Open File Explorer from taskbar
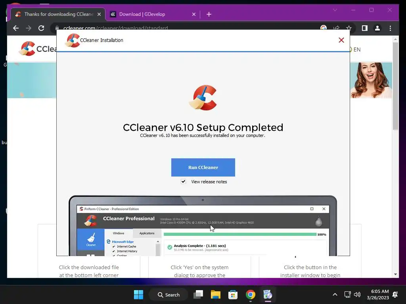The height and width of the screenshot is (304, 406). 215,294
